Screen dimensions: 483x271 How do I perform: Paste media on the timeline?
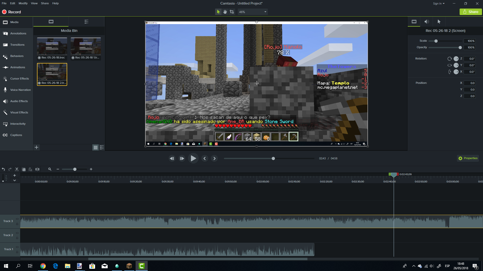(x=30, y=169)
